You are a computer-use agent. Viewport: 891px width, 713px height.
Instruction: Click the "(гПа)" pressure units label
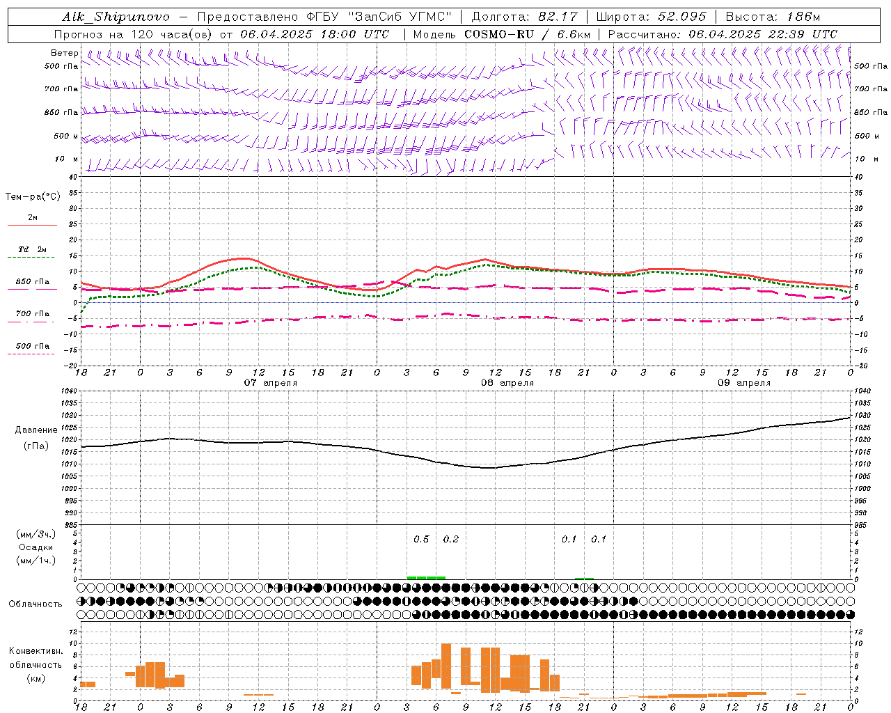point(36,446)
